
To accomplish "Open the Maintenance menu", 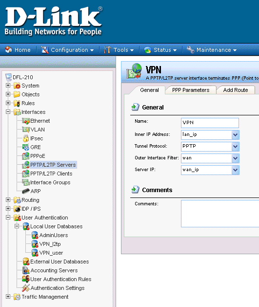I will [212, 50].
